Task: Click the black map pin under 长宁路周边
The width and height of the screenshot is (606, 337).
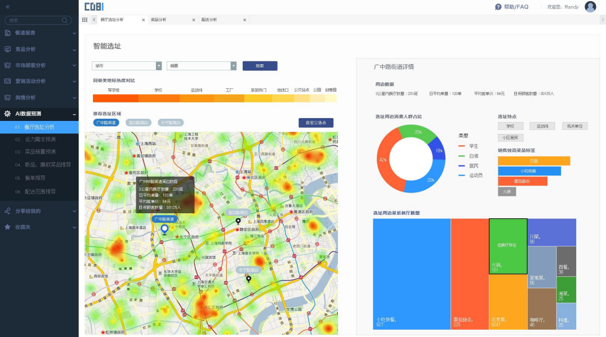Action: coord(248,278)
